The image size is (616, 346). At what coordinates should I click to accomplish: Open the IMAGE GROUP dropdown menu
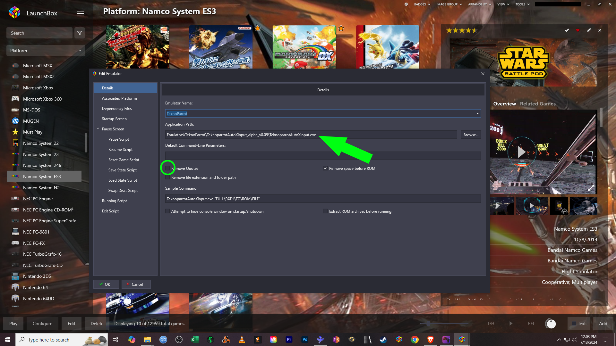pos(449,4)
